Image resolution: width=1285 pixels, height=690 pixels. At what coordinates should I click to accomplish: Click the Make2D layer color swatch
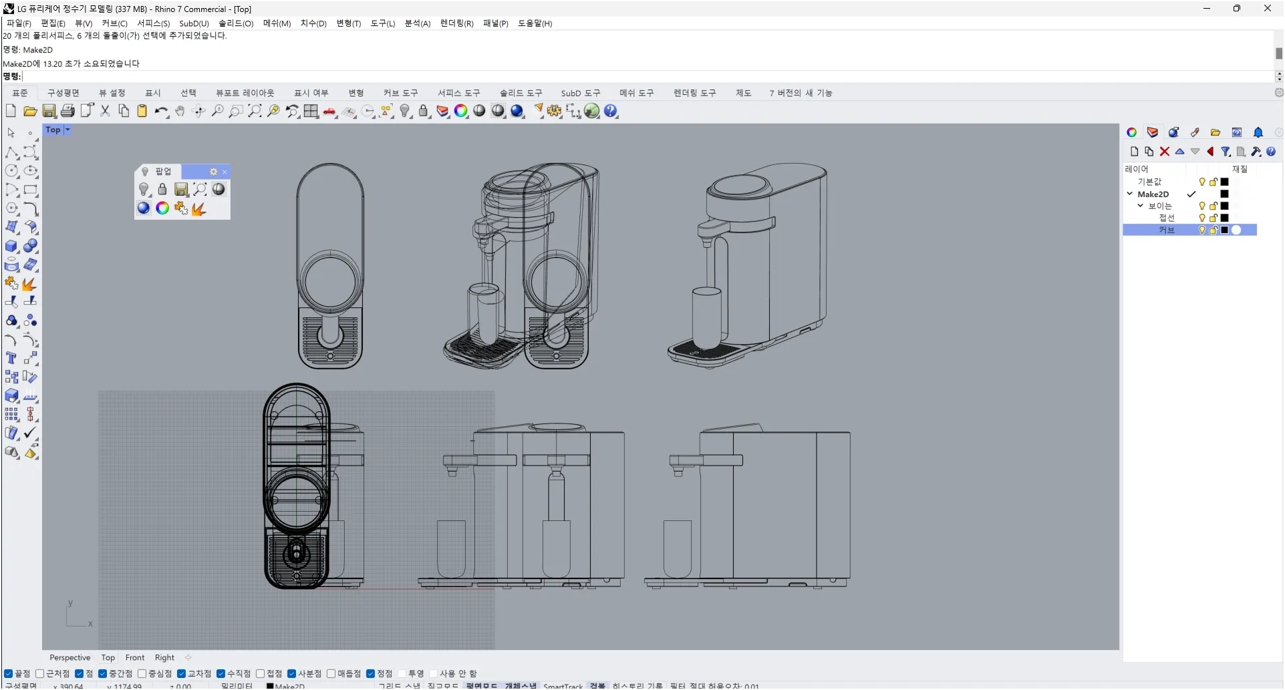click(1225, 194)
